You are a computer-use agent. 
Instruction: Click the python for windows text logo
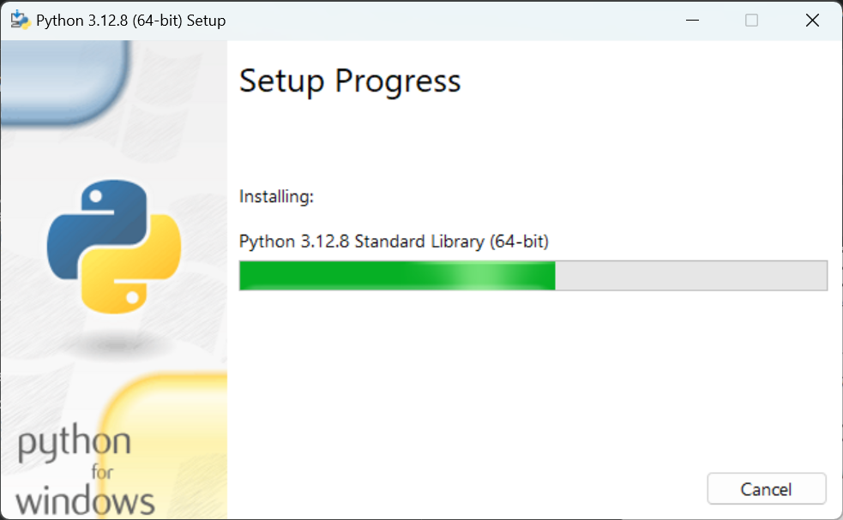coord(85,469)
